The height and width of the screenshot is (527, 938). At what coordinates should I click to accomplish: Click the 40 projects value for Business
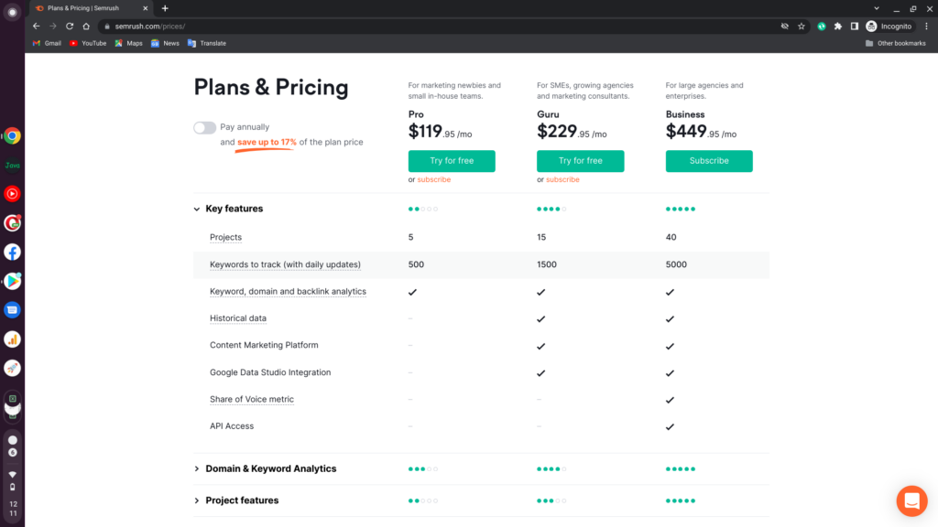[671, 237]
